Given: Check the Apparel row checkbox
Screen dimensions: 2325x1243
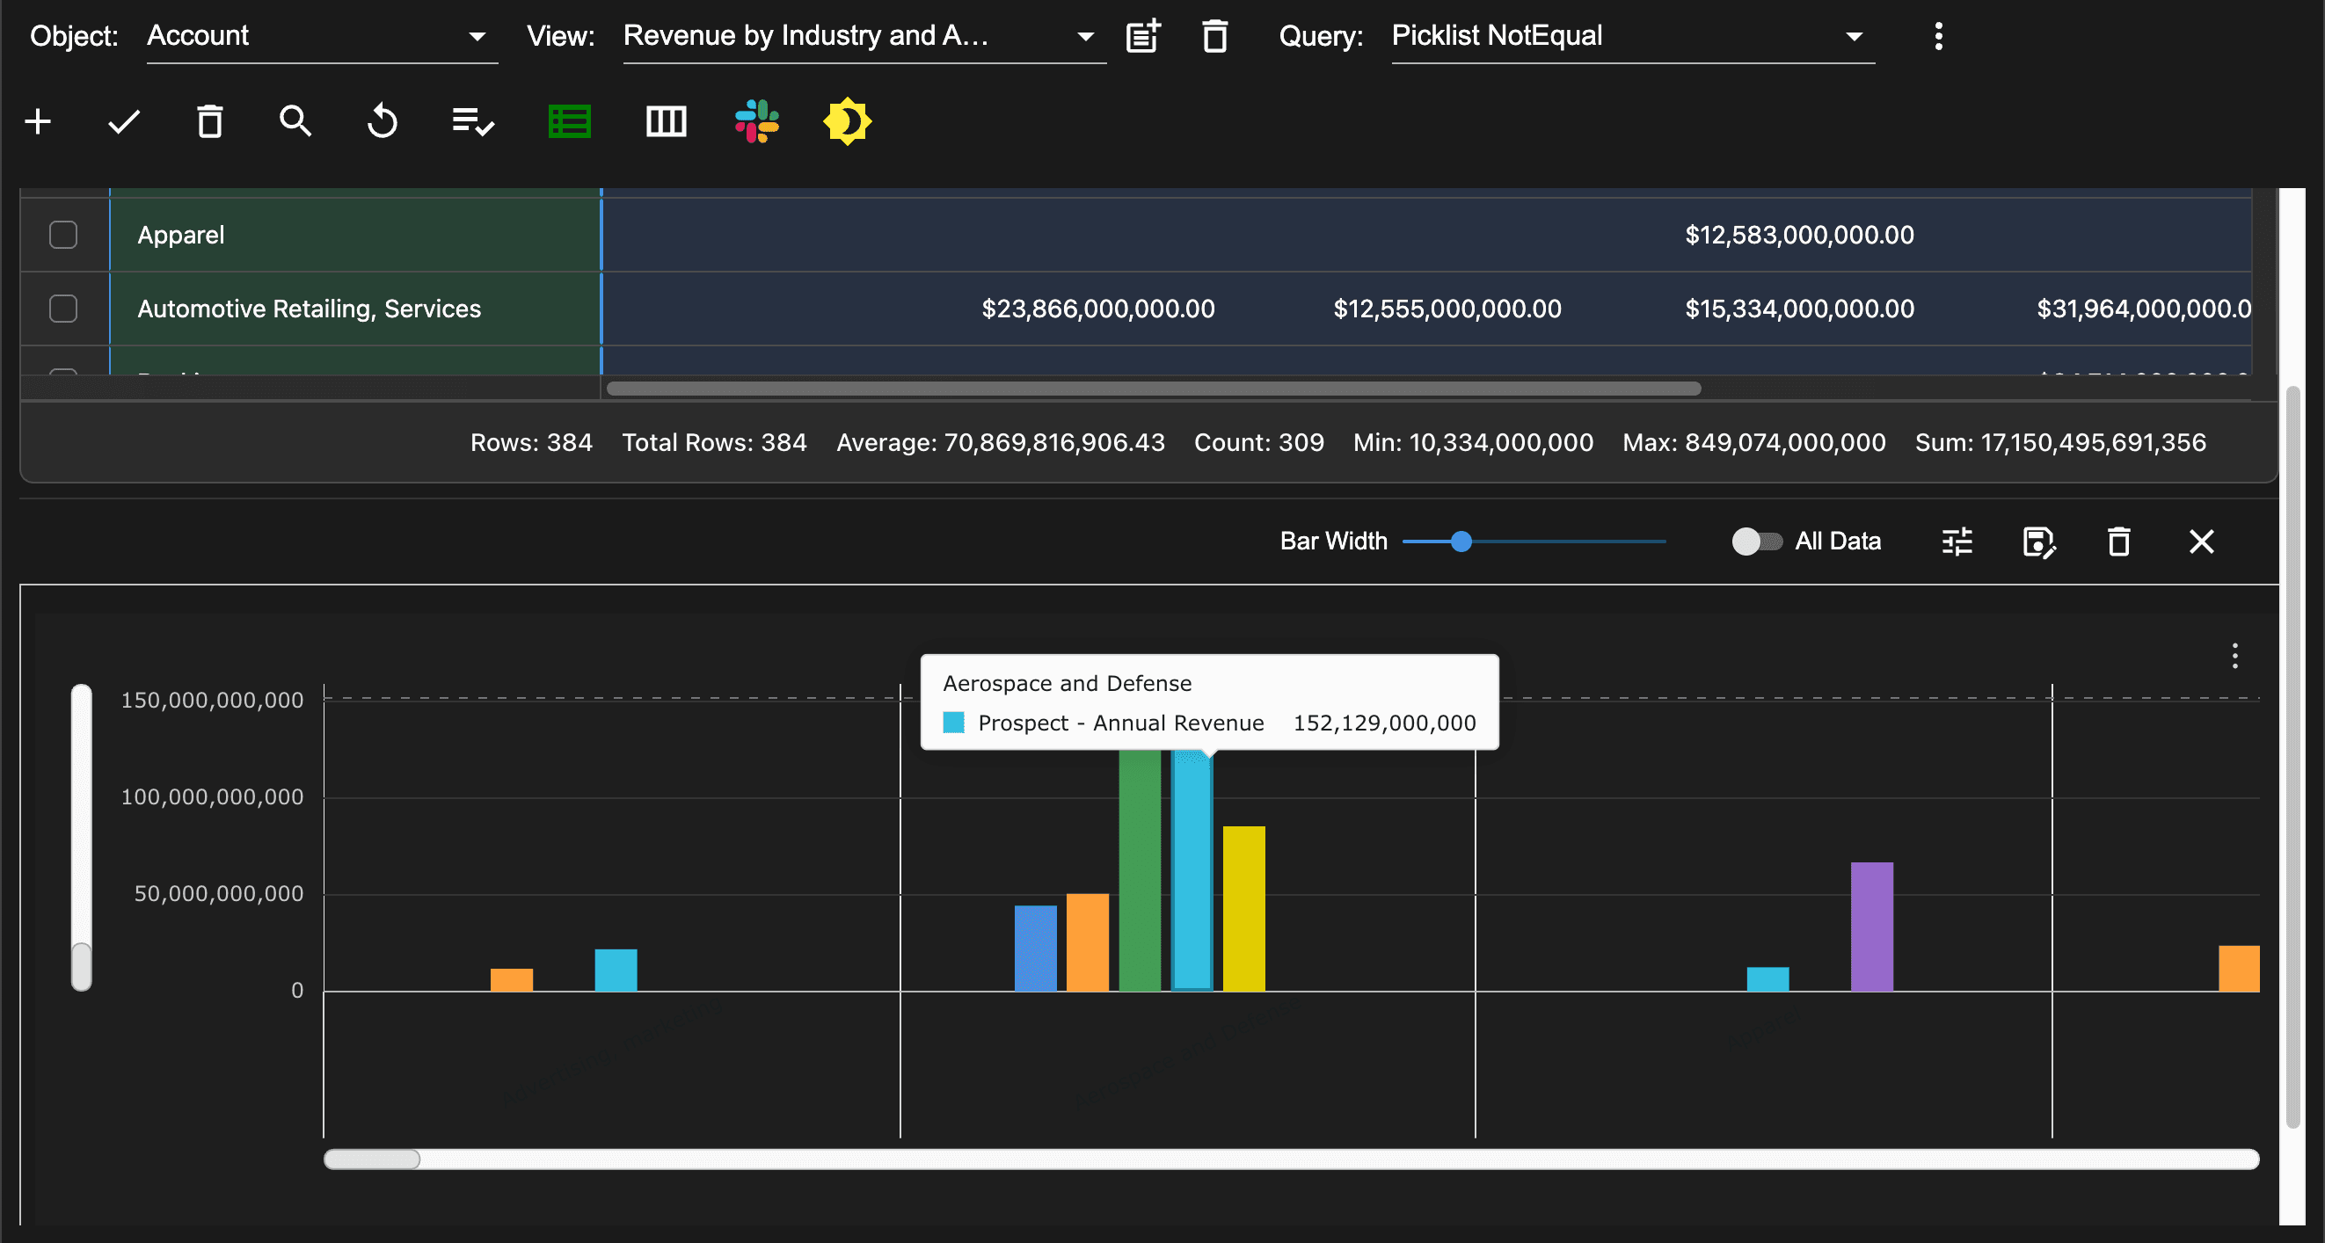Looking at the screenshot, I should tap(63, 235).
